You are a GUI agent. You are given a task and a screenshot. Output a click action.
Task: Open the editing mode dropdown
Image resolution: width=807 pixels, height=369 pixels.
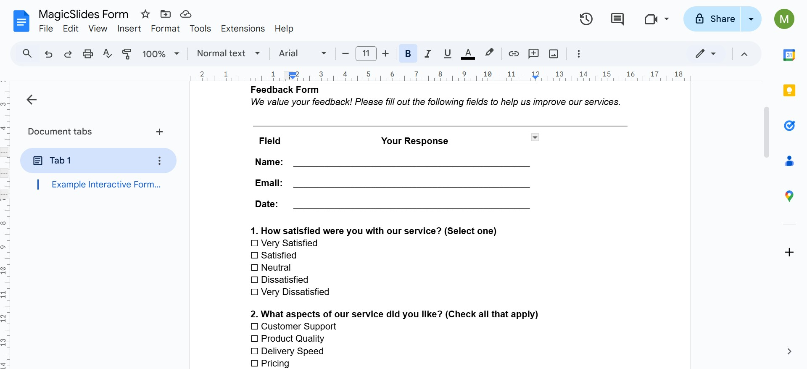click(705, 54)
